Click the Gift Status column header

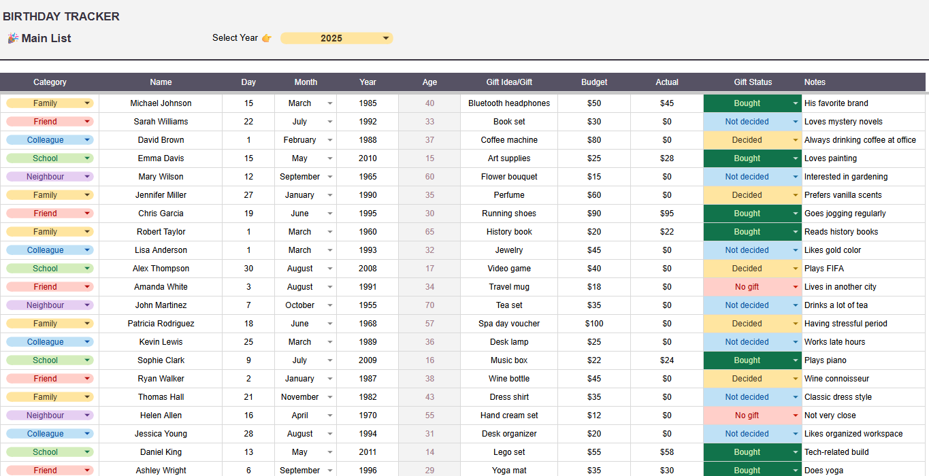[x=752, y=82]
